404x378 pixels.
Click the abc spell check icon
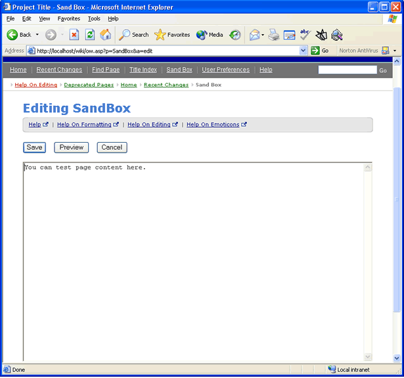[x=305, y=35]
